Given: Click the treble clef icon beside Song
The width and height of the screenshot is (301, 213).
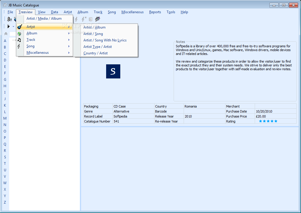Looking at the screenshot, I should [x=19, y=46].
